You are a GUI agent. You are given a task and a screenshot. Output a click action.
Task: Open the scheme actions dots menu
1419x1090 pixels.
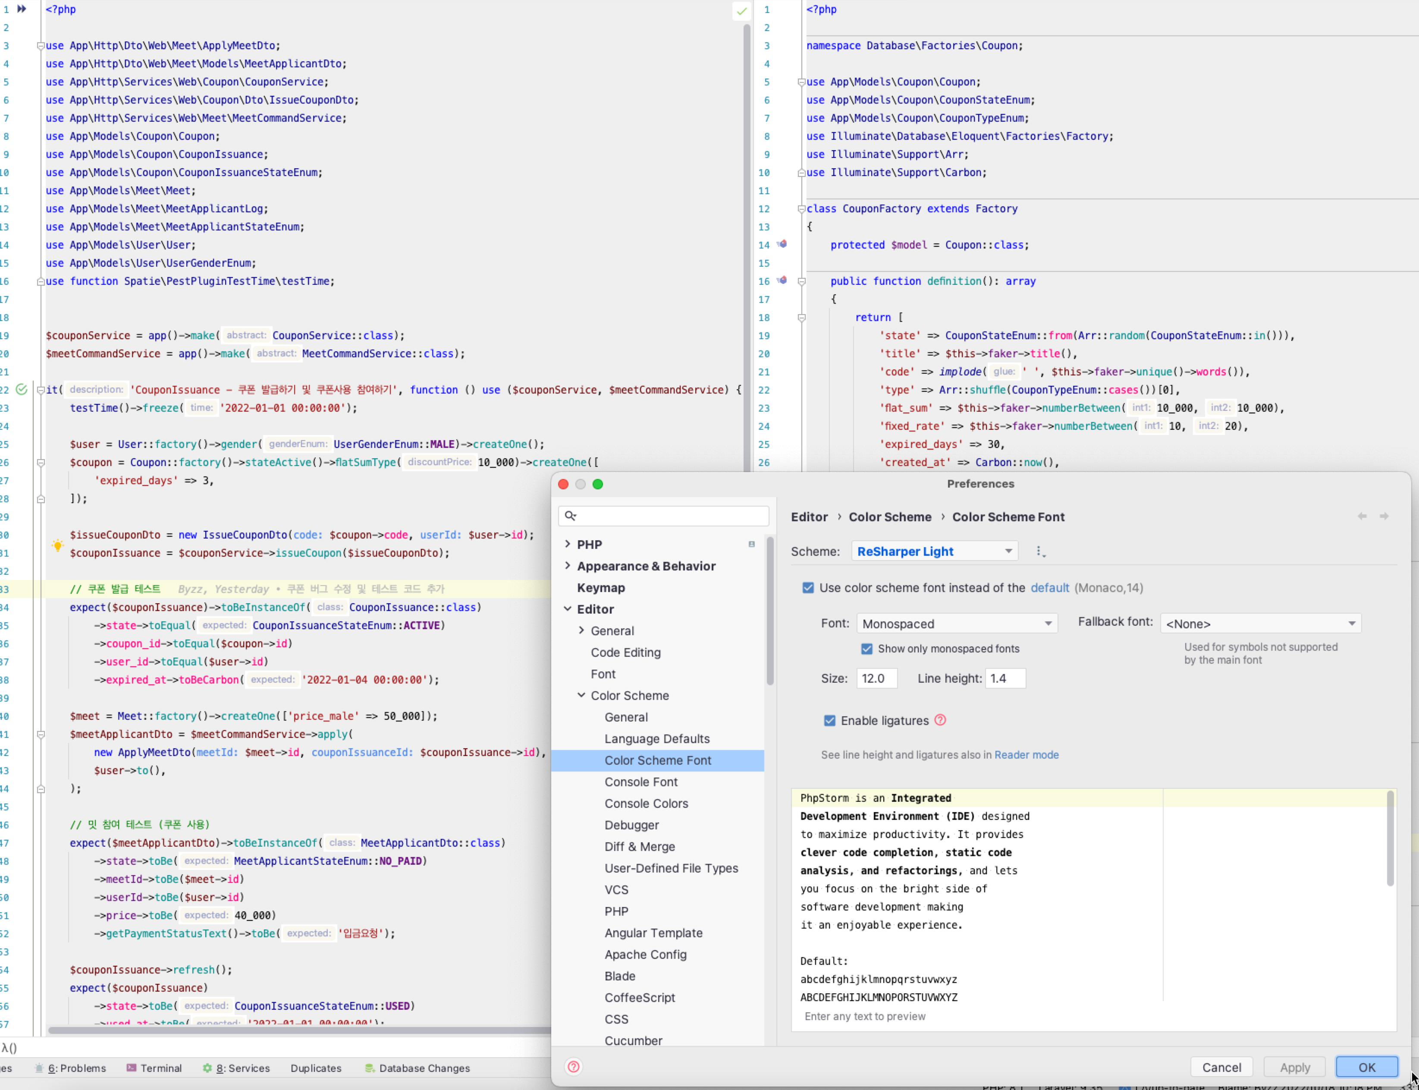(1039, 551)
